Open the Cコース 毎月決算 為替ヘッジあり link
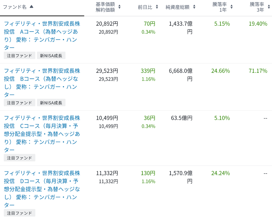 point(42,134)
